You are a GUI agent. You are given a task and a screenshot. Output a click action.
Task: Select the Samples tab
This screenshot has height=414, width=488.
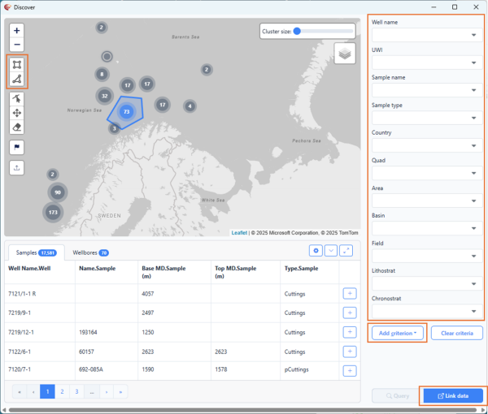coord(35,252)
